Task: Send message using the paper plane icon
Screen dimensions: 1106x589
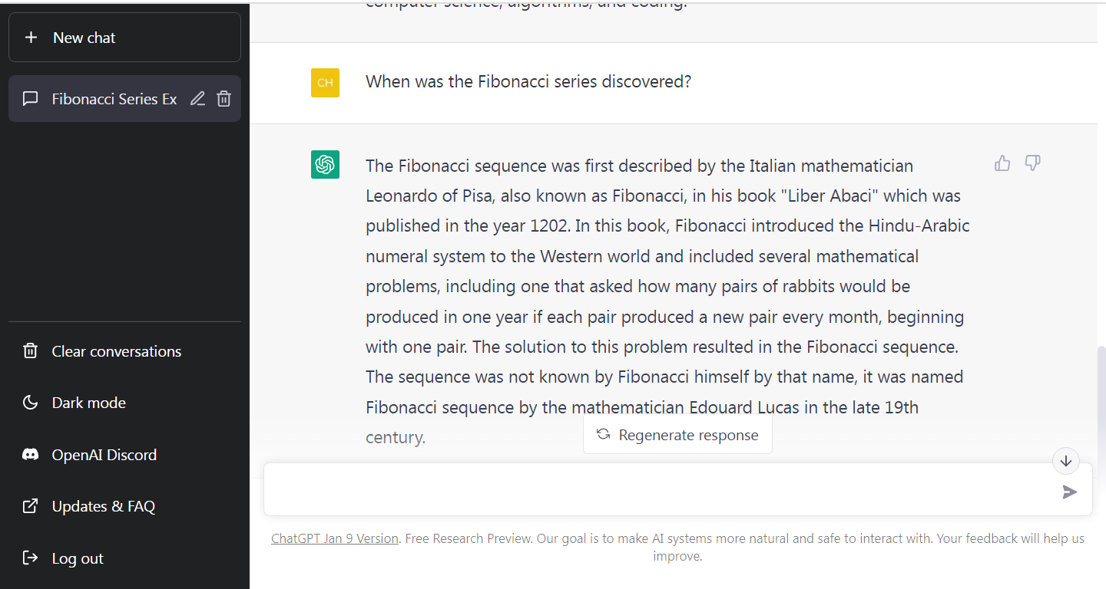Action: [1069, 492]
